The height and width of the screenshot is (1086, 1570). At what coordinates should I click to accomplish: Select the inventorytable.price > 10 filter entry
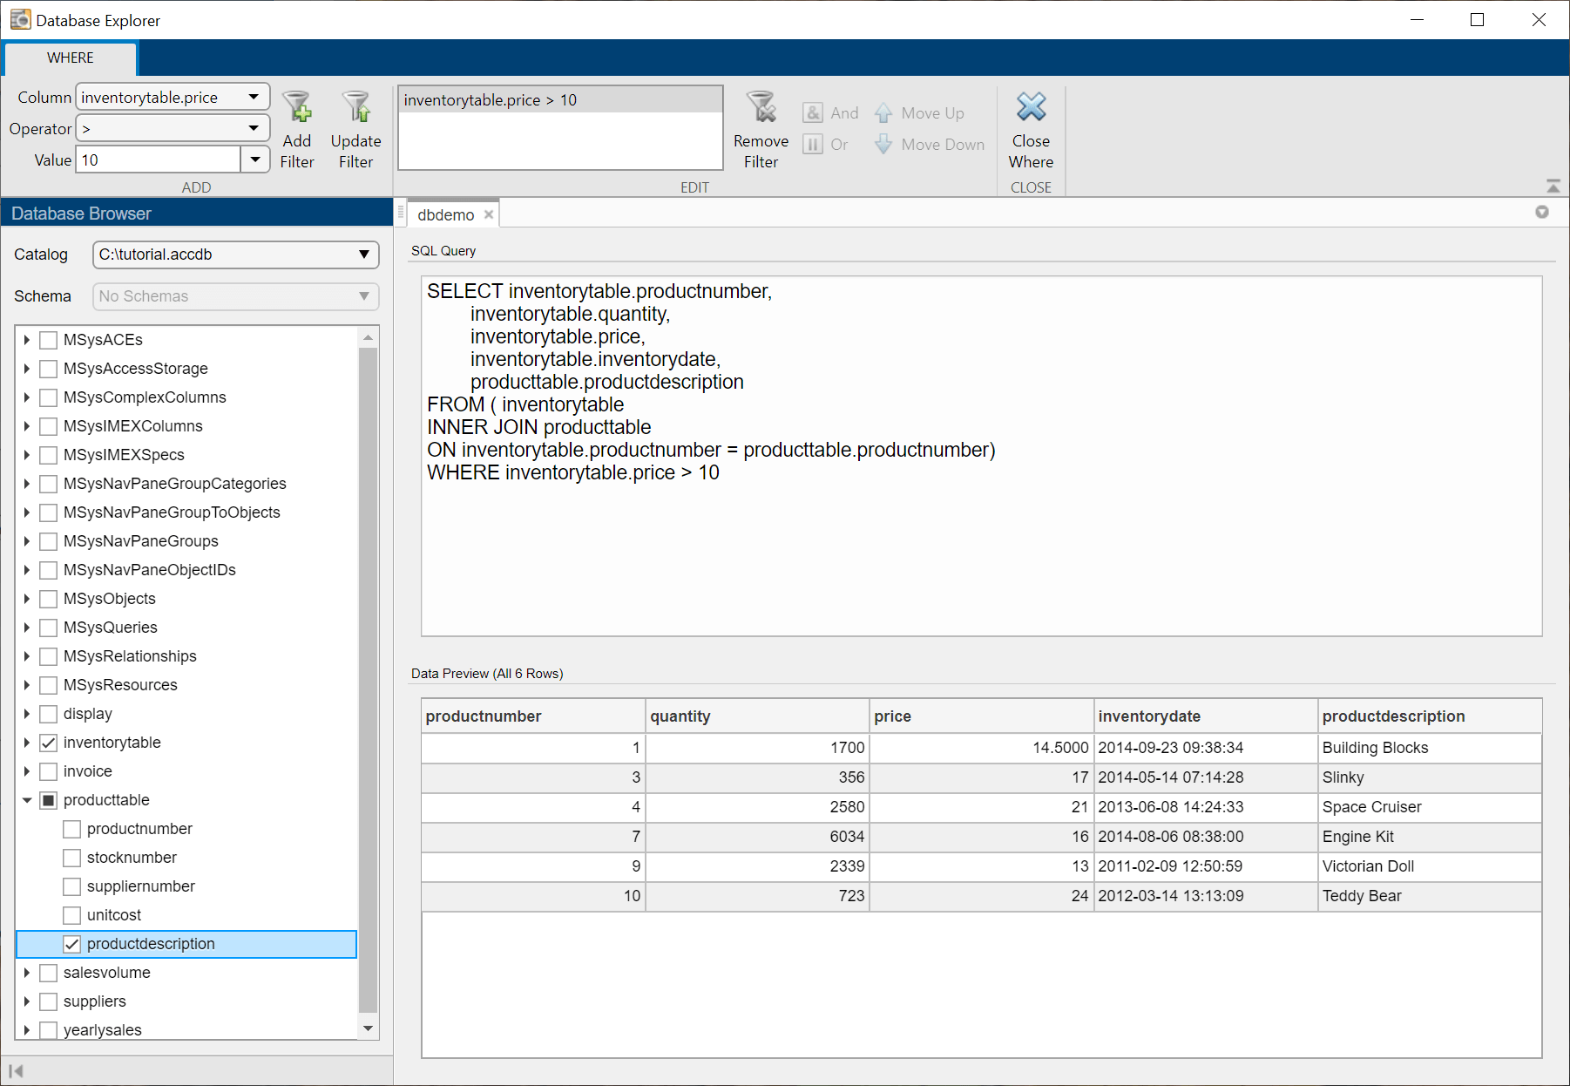tap(490, 100)
